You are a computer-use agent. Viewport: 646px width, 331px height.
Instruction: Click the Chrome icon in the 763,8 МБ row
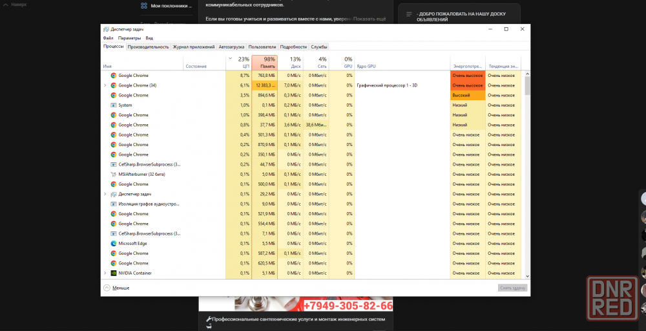pyautogui.click(x=113, y=76)
